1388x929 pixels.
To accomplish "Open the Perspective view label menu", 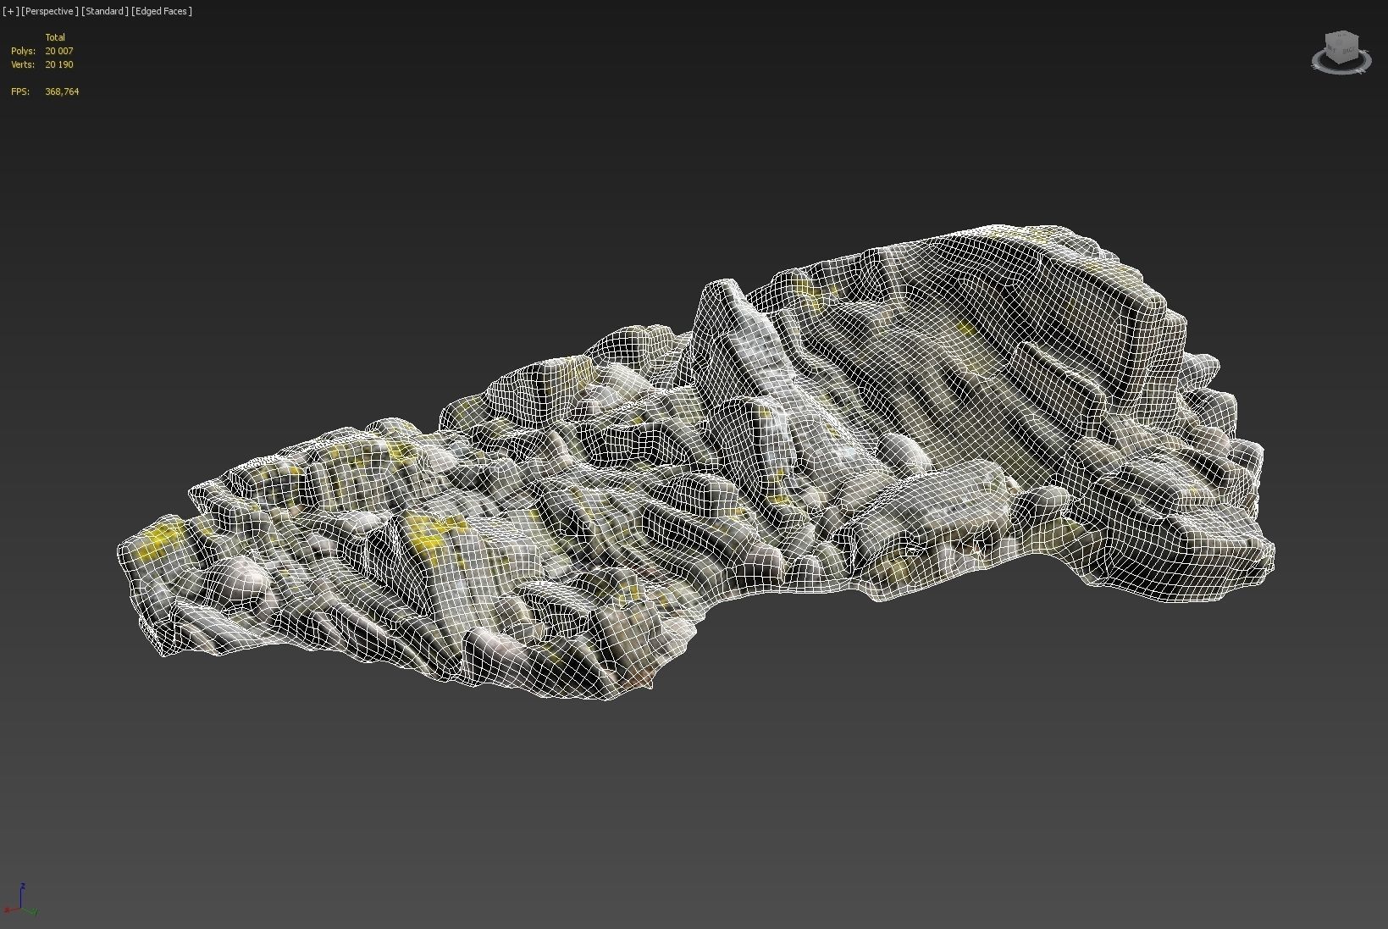I will pos(49,11).
